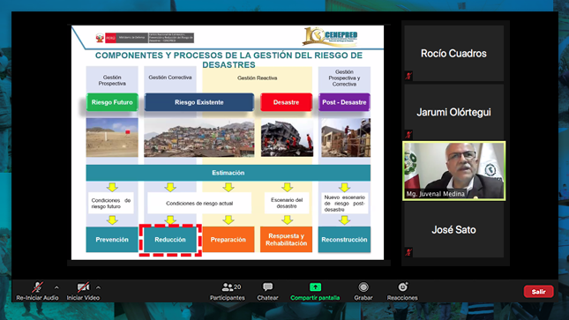Click the highlighted Reducción box on slide
569x320 pixels.
pyautogui.click(x=170, y=240)
